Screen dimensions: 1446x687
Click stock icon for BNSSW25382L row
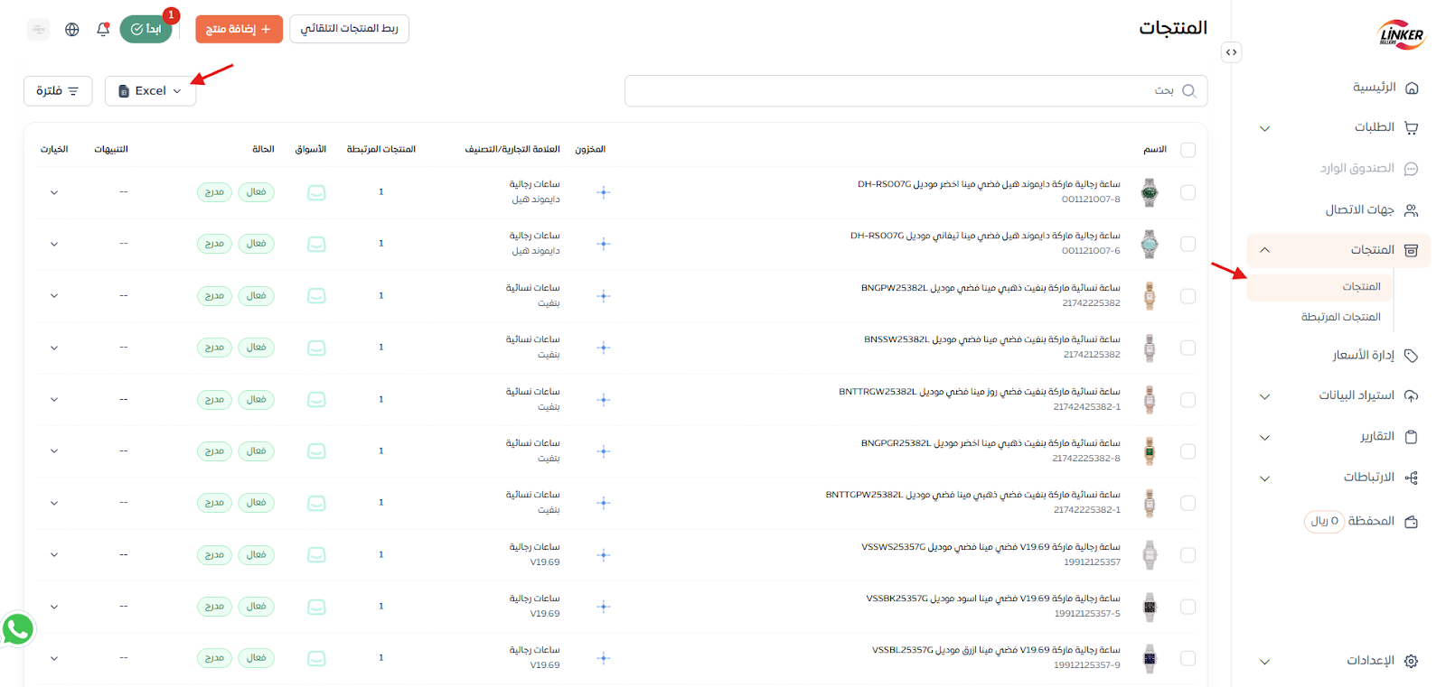[604, 348]
